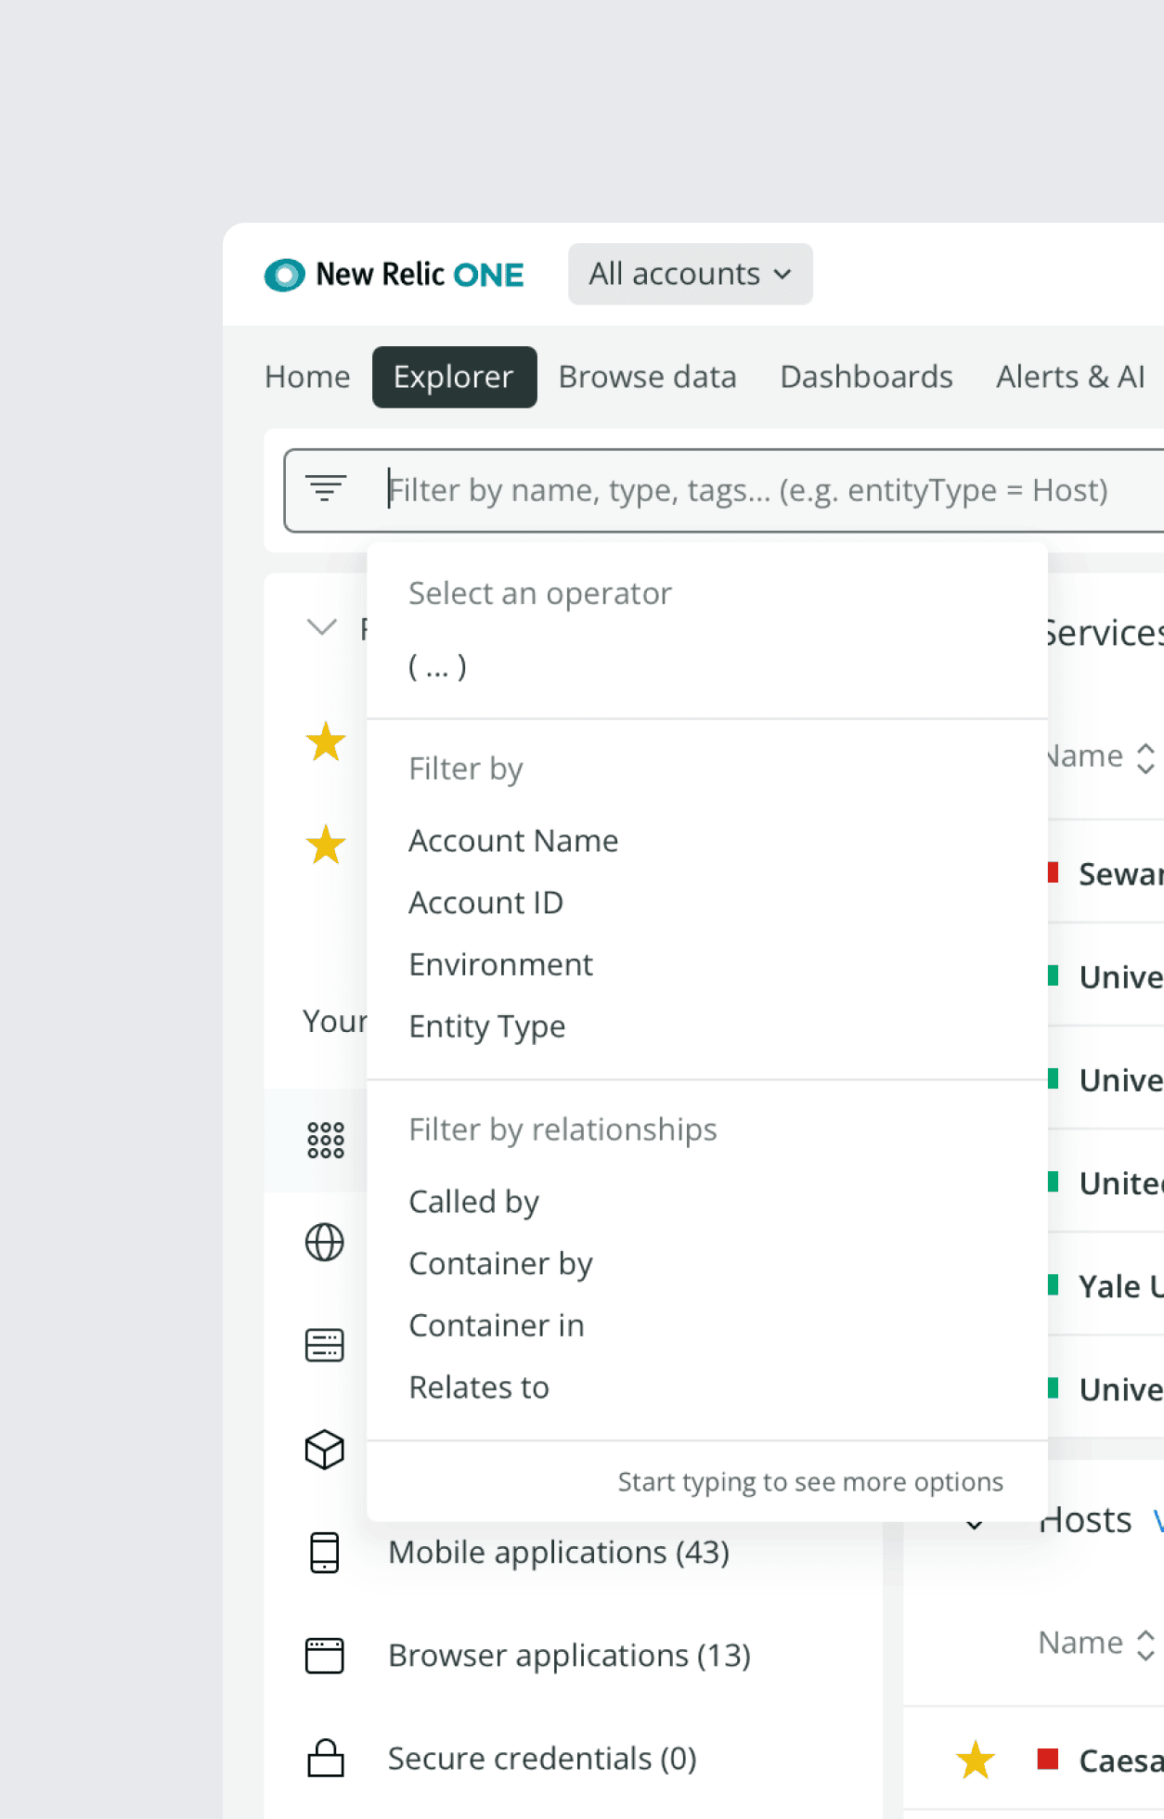The width and height of the screenshot is (1164, 1819).
Task: Toggle the second favorite star in sidebar
Action: tap(326, 845)
